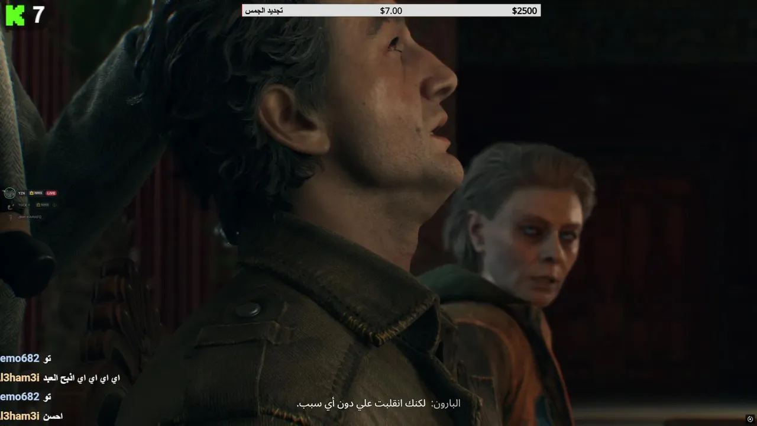Click the chat message 'اي اي اي اذبح العبد'
The image size is (757, 426).
(x=82, y=377)
